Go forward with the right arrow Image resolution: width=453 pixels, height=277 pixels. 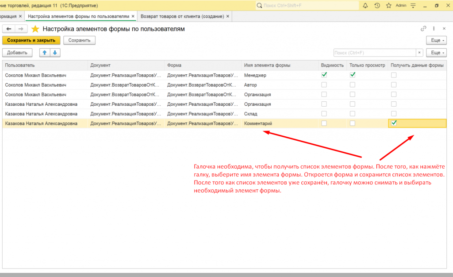21,29
